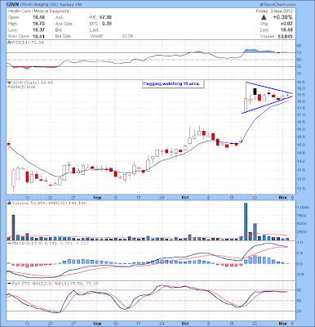Select the 'Flagging, watching 19 area' annotation box
315x327 pixels.
tap(172, 84)
